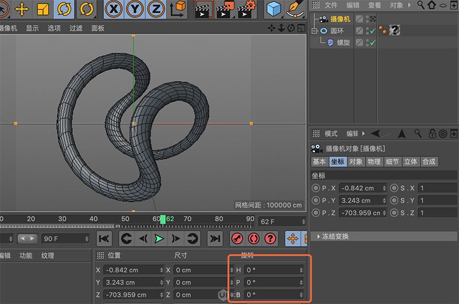
Task: Click the X axis lock icon
Action: 115,9
